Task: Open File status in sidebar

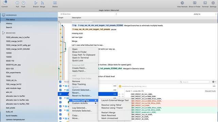Action: [29, 20]
